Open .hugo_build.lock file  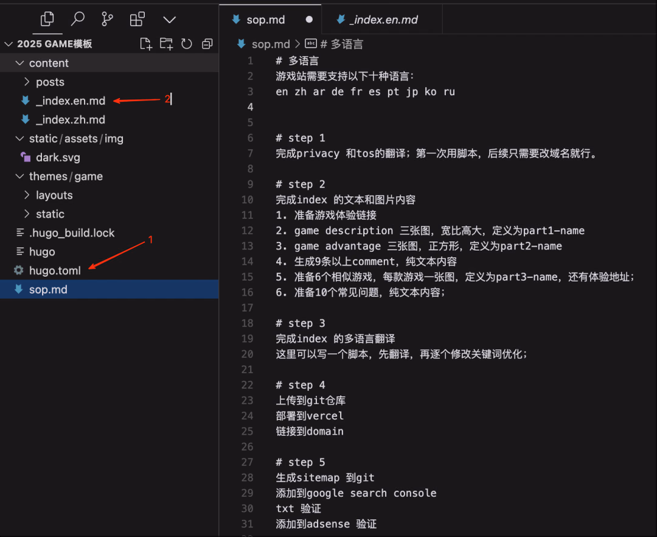coord(72,233)
